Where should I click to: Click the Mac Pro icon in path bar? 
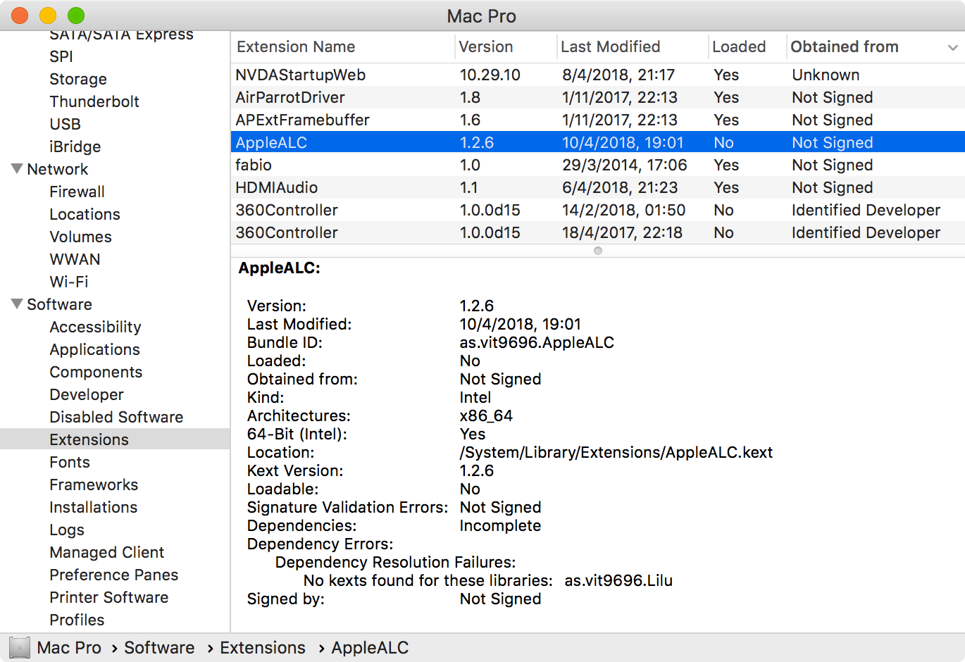tap(20, 648)
